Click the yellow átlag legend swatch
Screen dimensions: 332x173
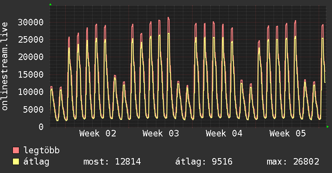pyautogui.click(x=16, y=161)
